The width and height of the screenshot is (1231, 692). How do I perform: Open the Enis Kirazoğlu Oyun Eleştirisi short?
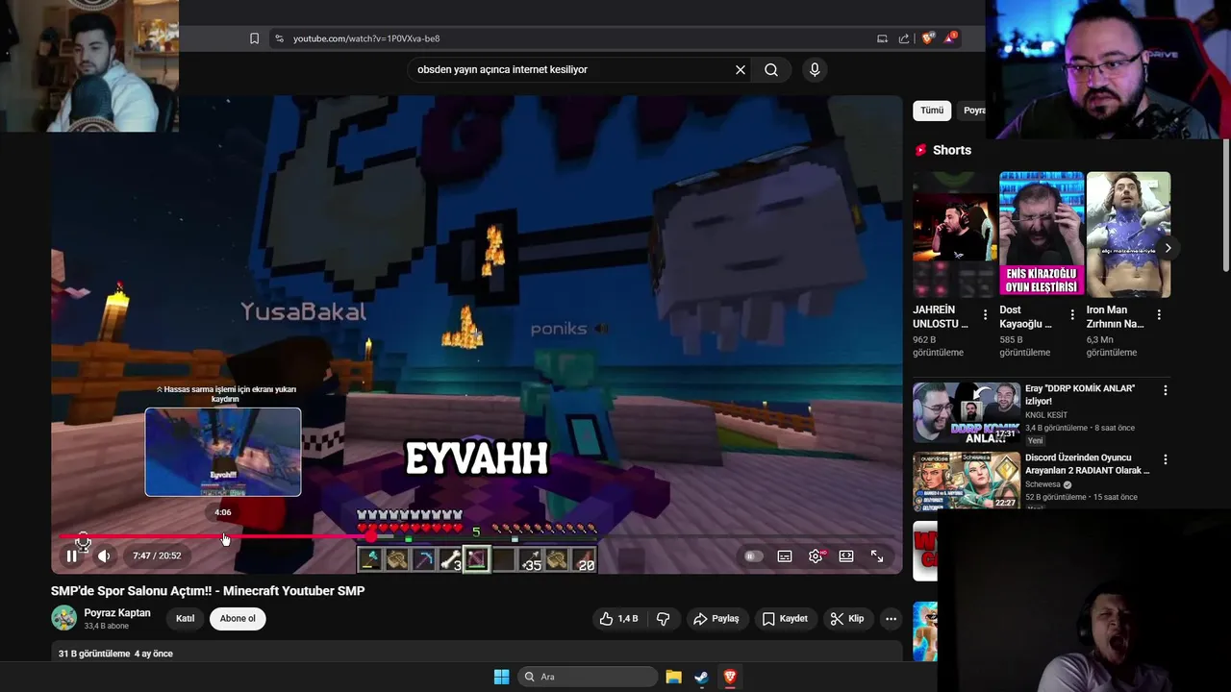1042,235
